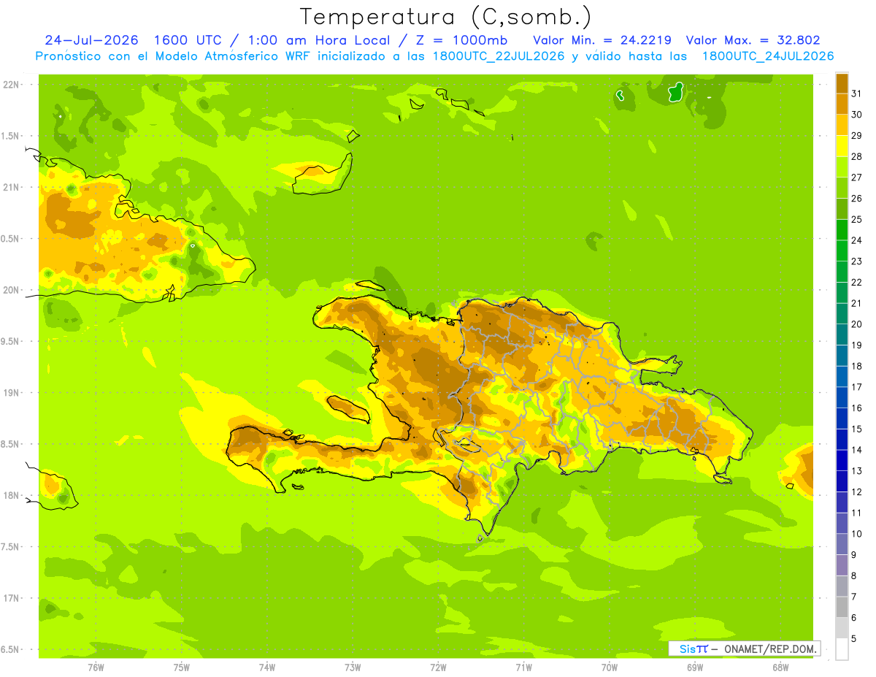Click the "31" value on the color scale

(x=857, y=93)
